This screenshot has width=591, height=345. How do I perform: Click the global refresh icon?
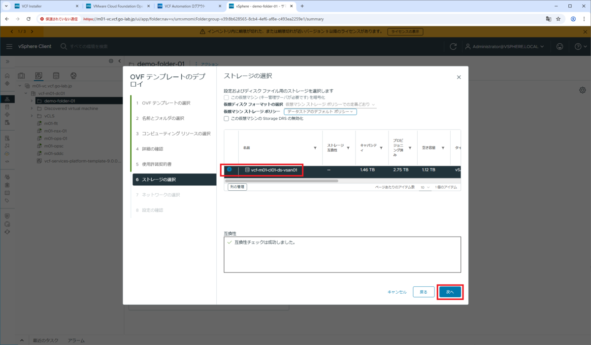coord(453,46)
